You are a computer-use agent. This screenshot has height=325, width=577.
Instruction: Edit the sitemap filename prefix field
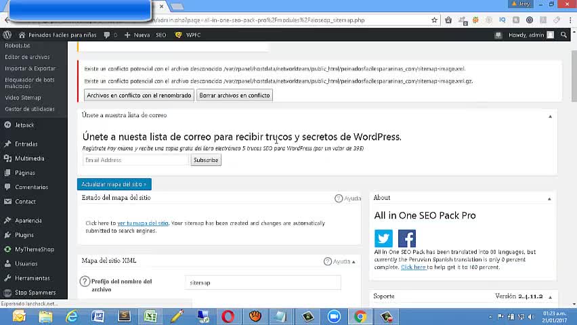click(x=263, y=282)
